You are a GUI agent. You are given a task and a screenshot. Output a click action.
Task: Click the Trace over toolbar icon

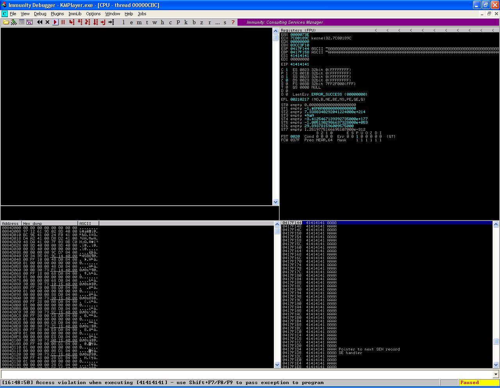[x=95, y=22]
